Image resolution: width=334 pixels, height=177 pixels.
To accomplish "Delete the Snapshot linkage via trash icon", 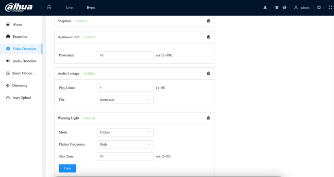I will click(208, 21).
